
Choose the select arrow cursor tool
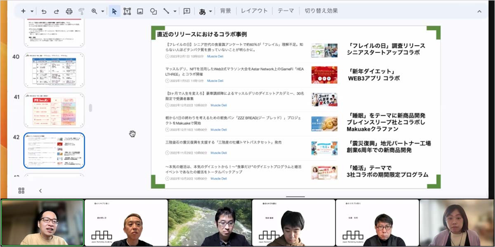115,11
